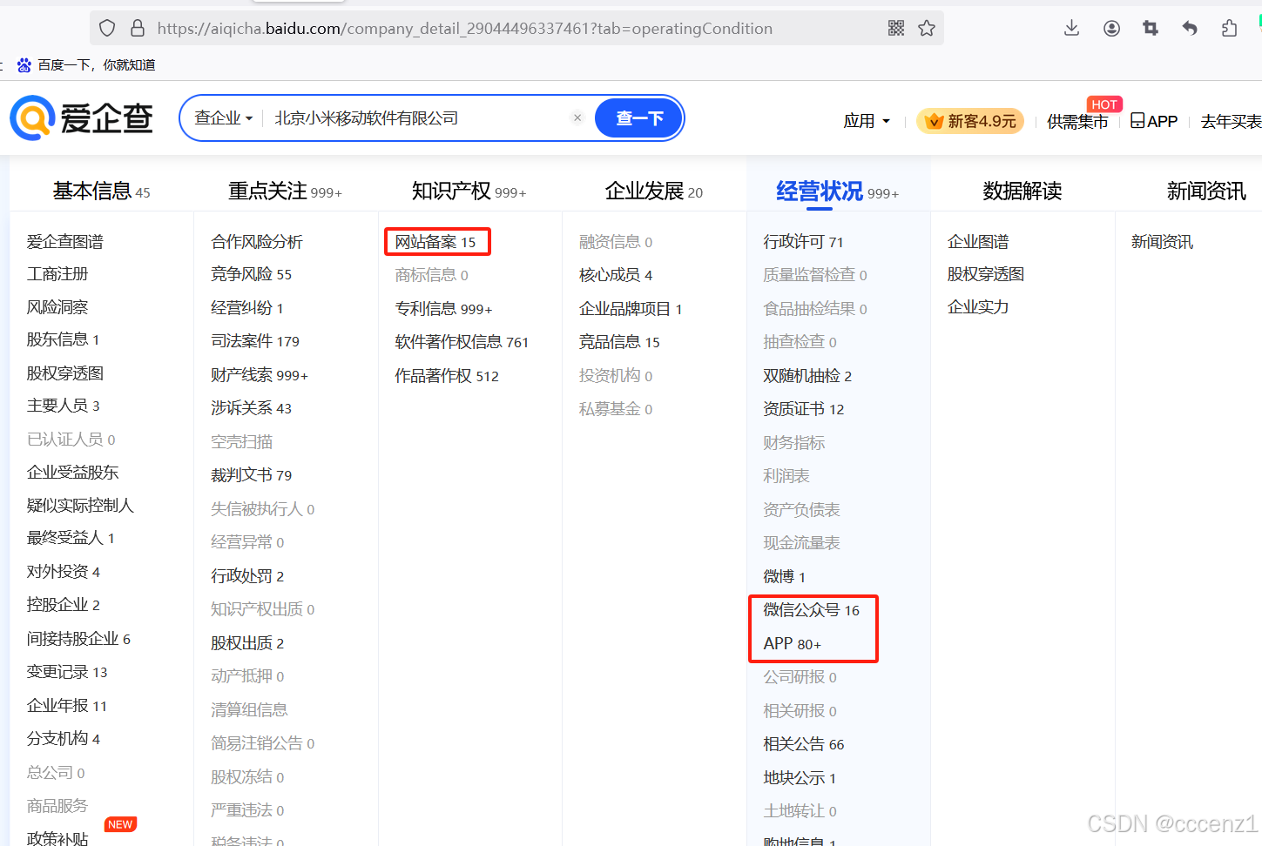The height and width of the screenshot is (846, 1262).
Task: Open 股东信息 1 item
Action: click(63, 339)
